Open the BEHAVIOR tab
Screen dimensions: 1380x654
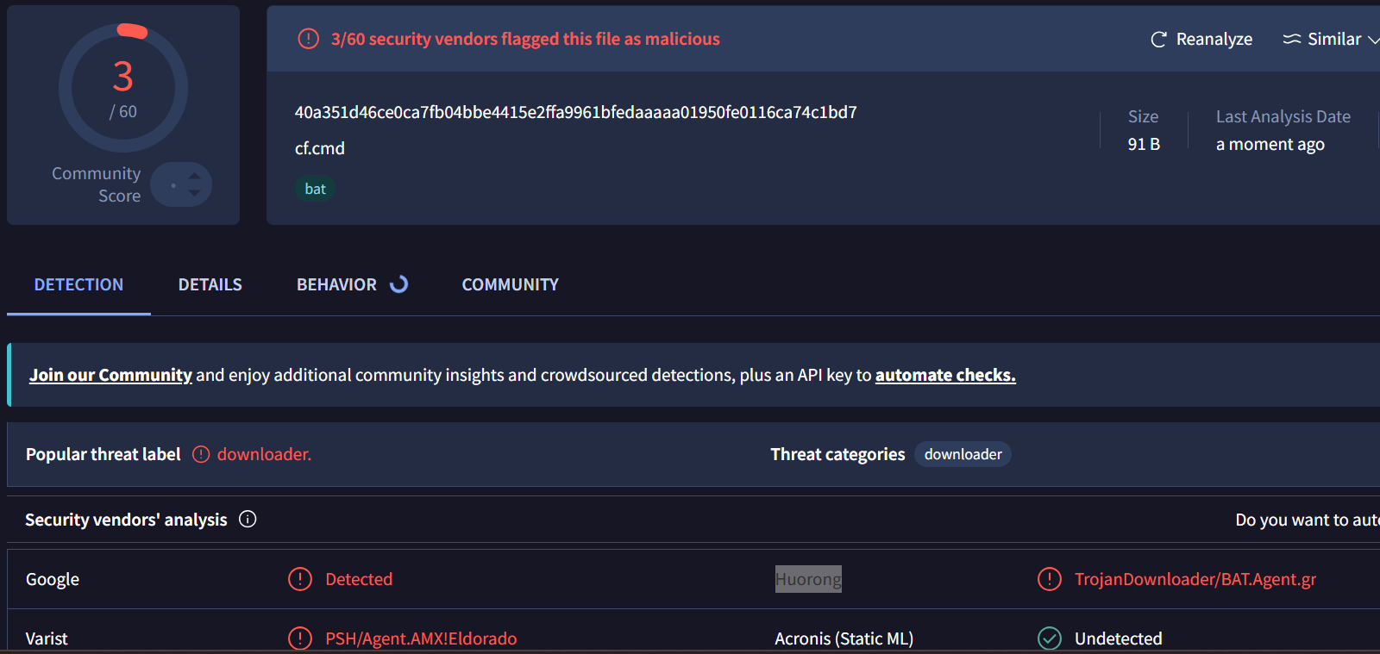tap(336, 284)
